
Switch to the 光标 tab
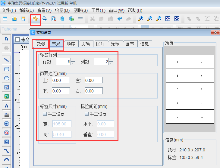(x=115, y=44)
